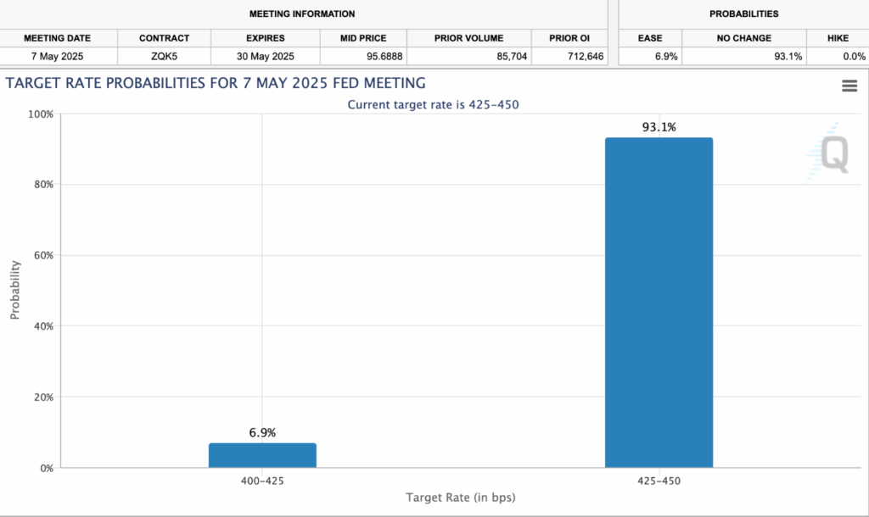
Task: Open the chart export hamburger menu
Action: (x=849, y=85)
